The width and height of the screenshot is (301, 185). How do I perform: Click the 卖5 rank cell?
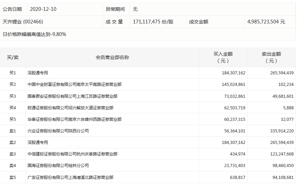[13, 178]
